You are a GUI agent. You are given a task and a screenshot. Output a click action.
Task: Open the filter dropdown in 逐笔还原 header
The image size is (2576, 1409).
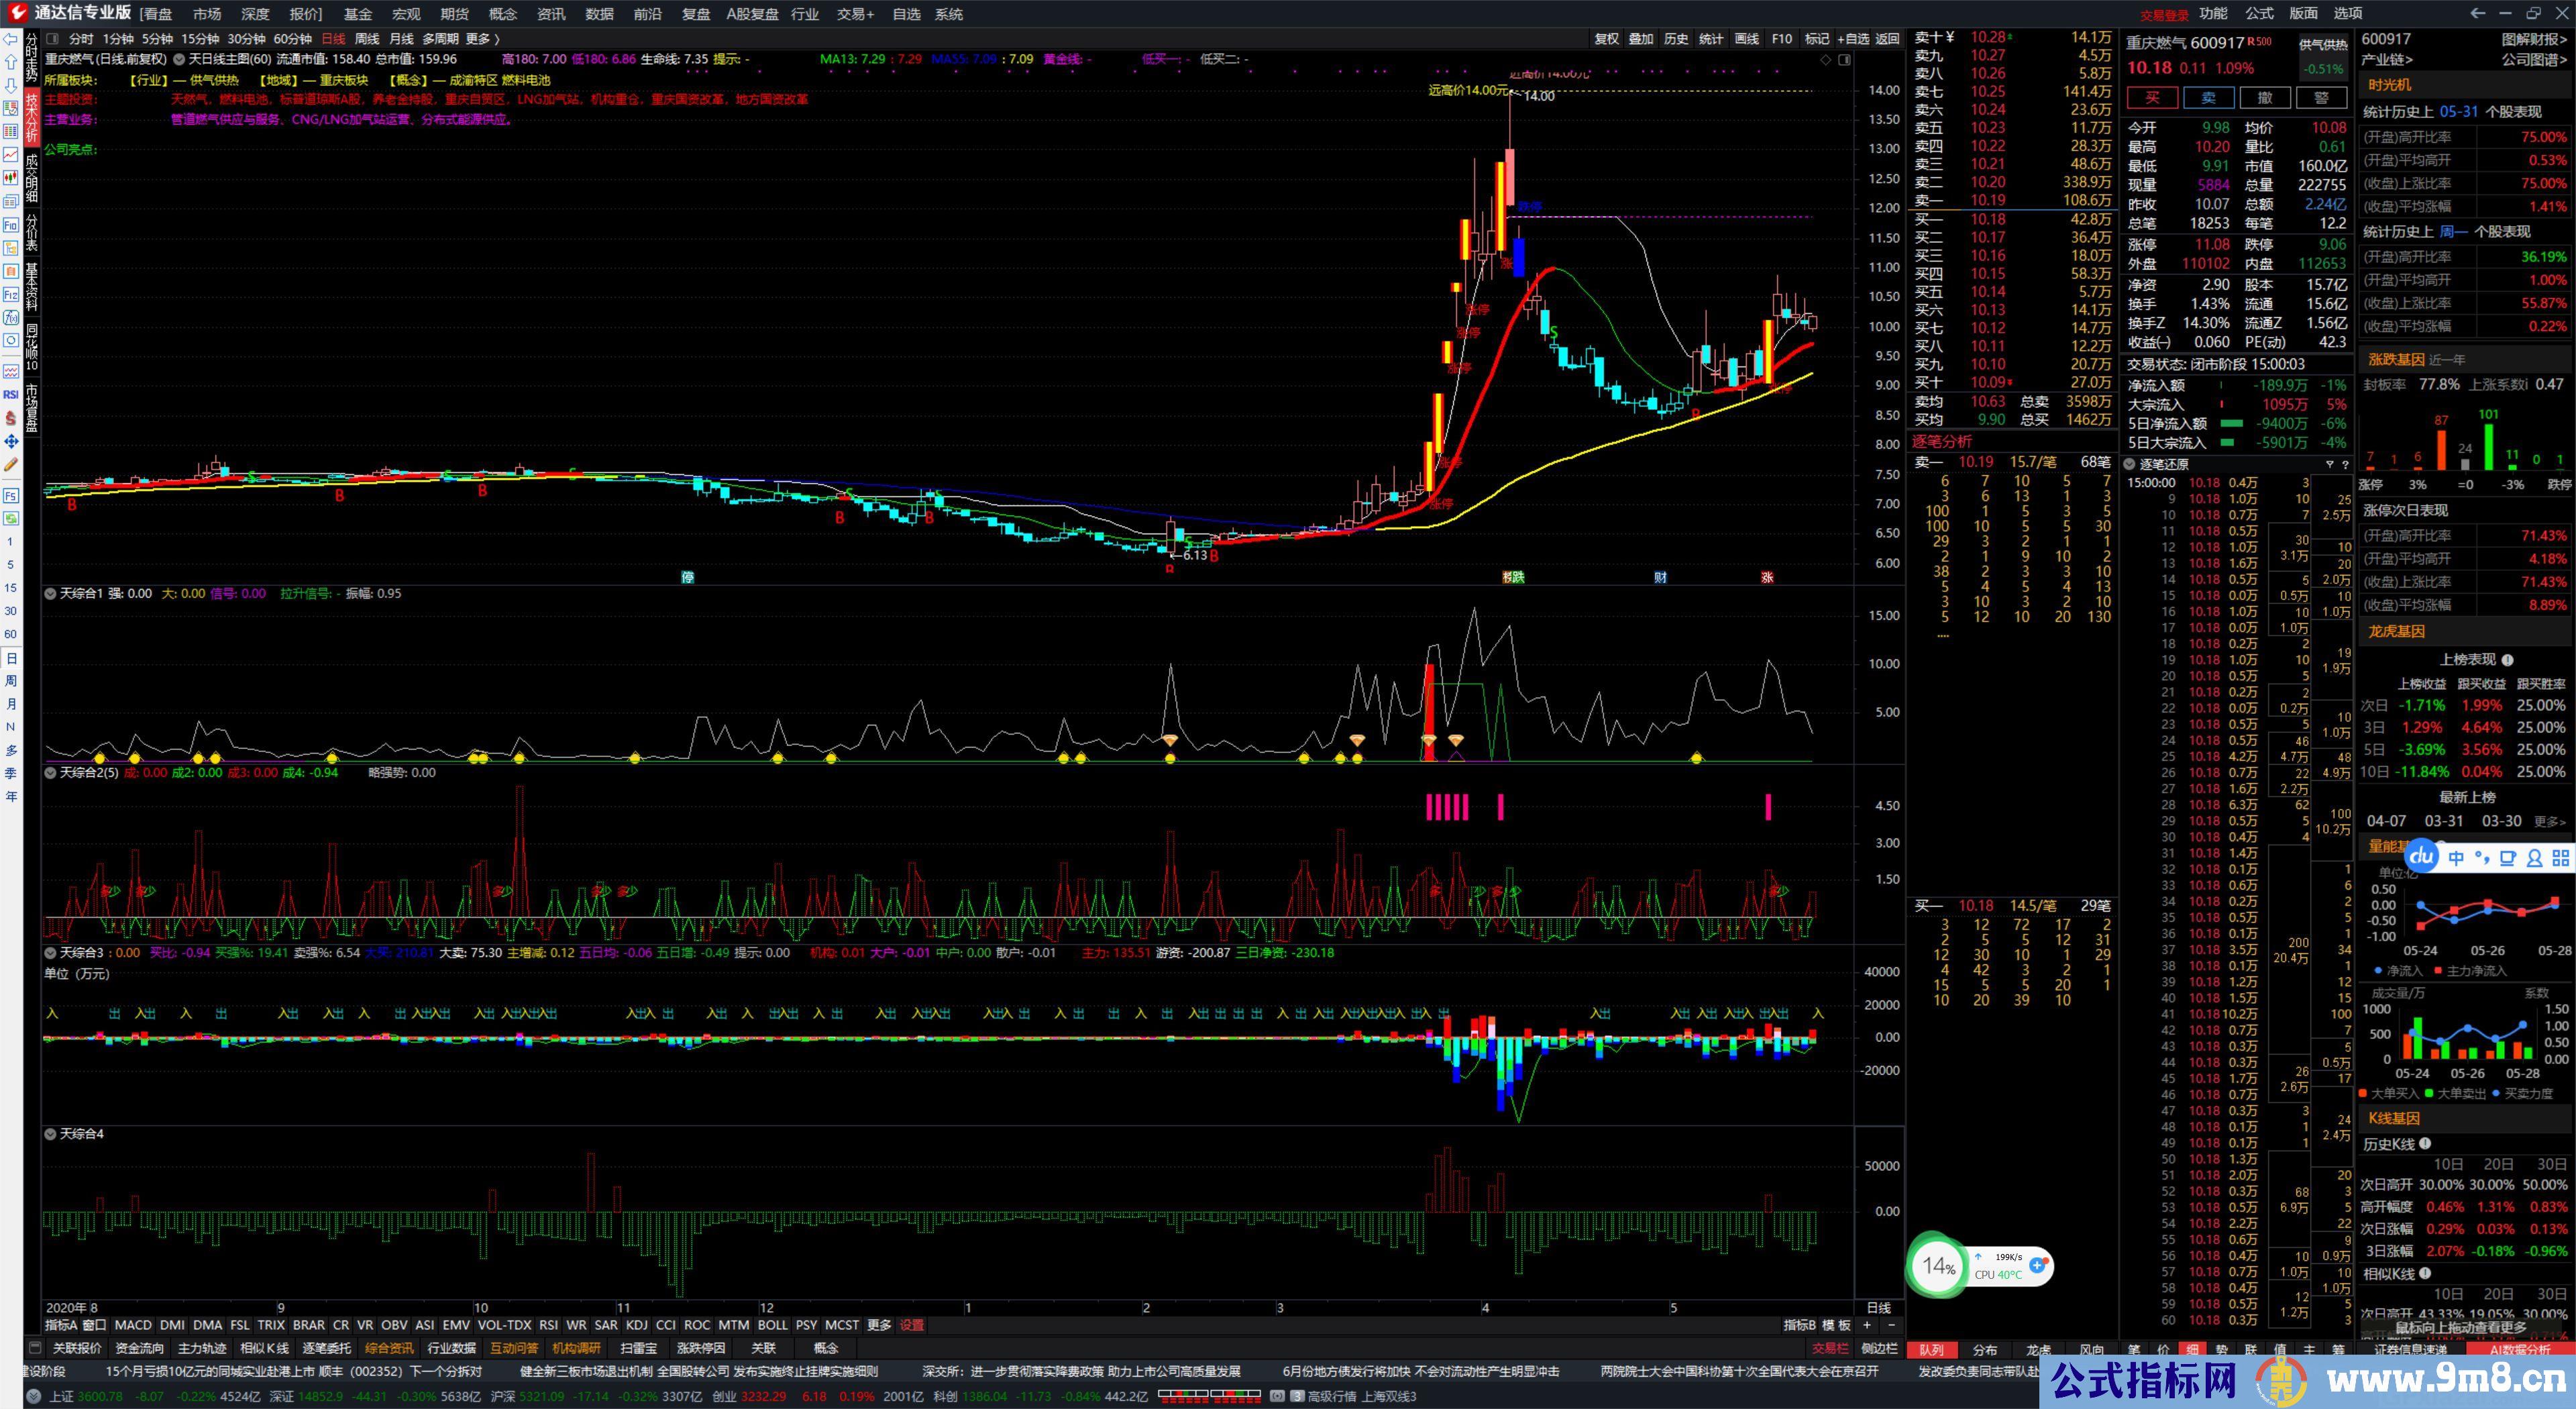(x=2329, y=464)
